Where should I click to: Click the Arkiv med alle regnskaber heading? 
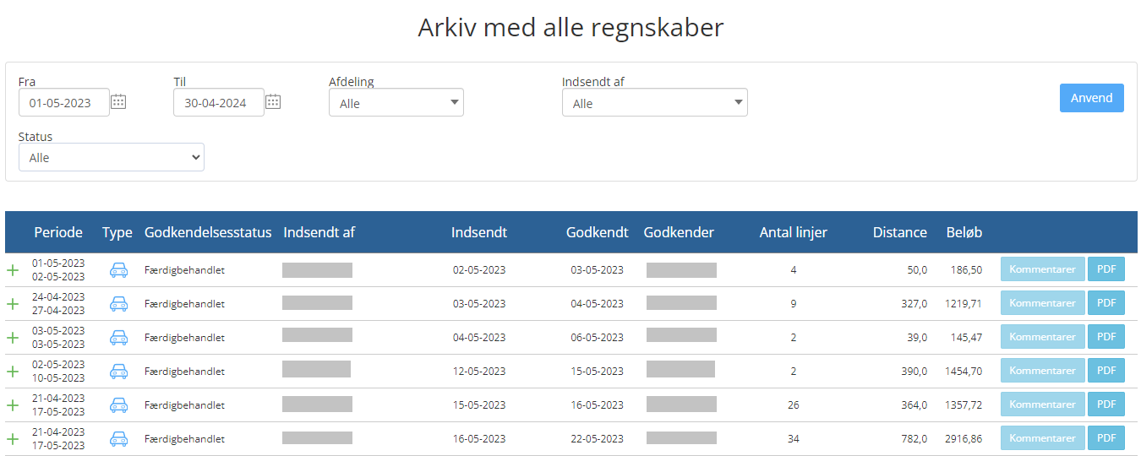(x=570, y=27)
